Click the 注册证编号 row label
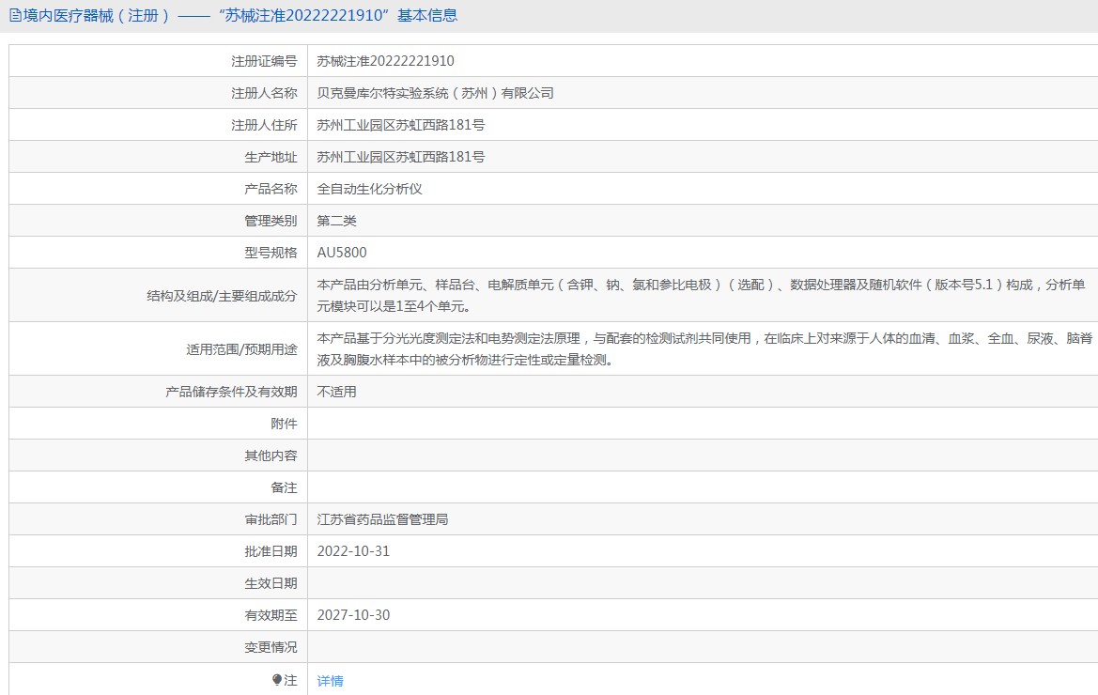This screenshot has height=695, width=1098. click(264, 61)
